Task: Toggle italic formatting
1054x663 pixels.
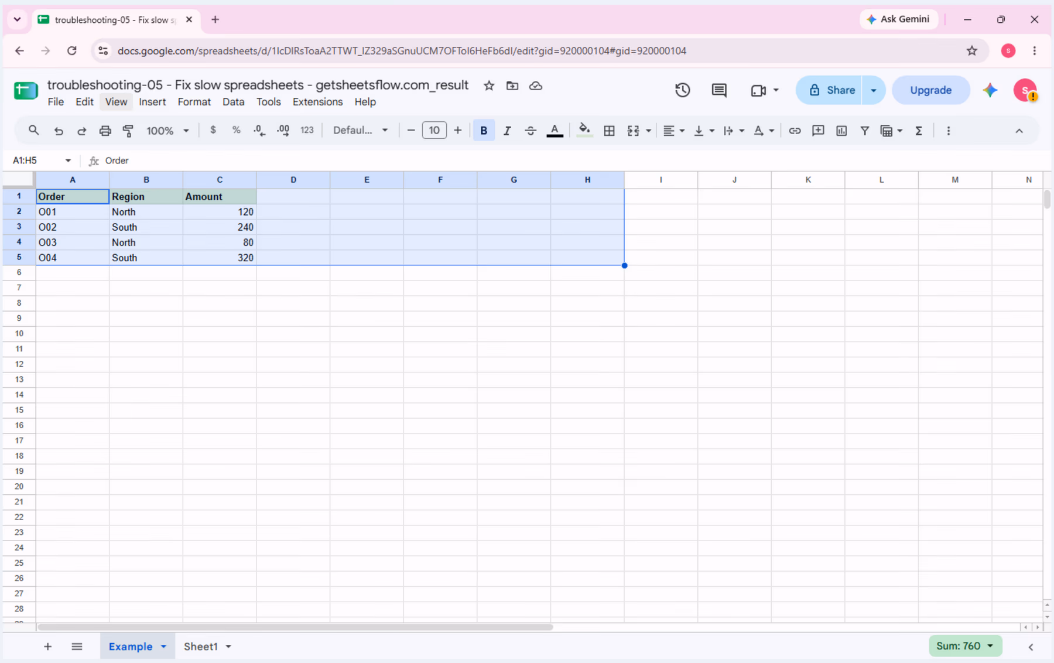Action: tap(507, 131)
